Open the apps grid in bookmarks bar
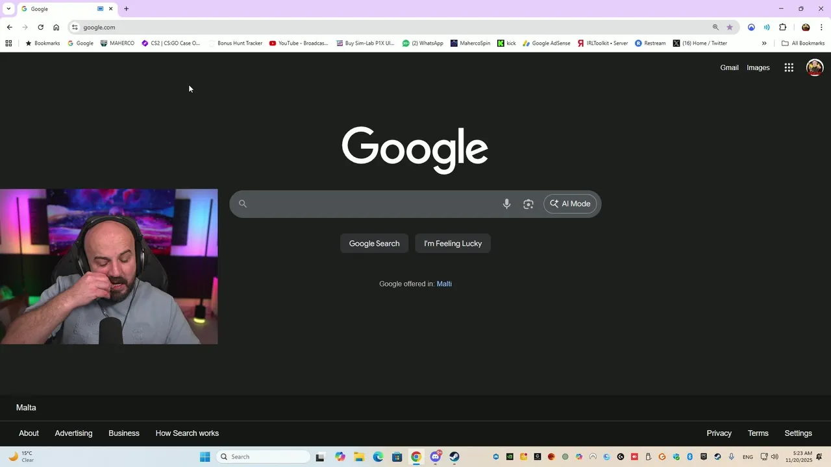The height and width of the screenshot is (467, 831). tap(8, 43)
